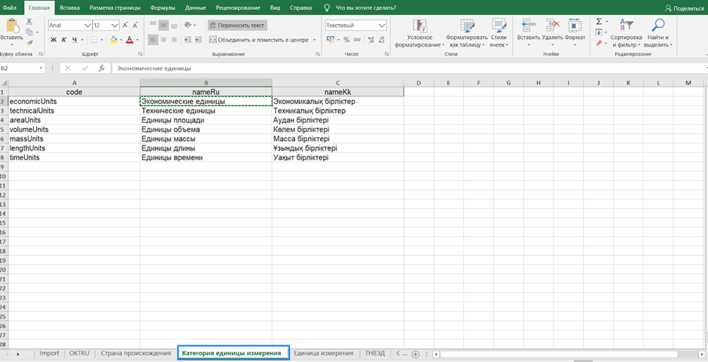708x362 pixels.
Task: Click Найти и выделить magnifier
Action: click(658, 33)
